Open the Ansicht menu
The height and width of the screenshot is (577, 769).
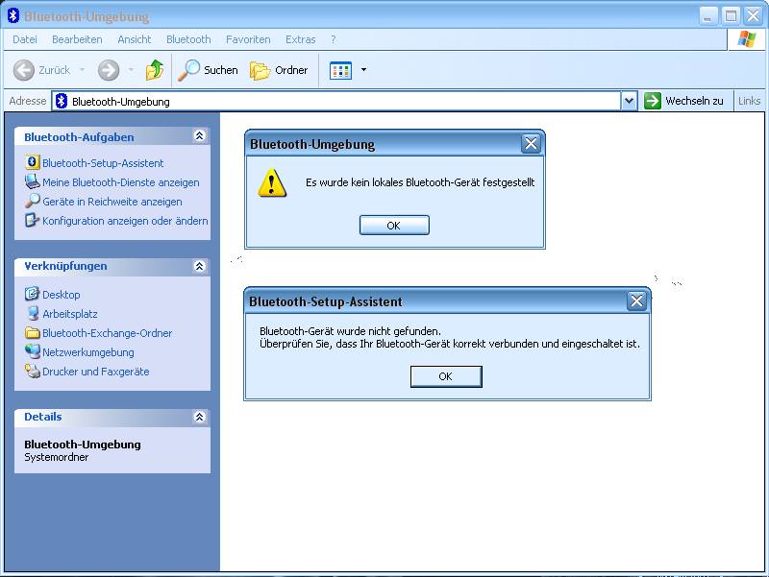[134, 39]
